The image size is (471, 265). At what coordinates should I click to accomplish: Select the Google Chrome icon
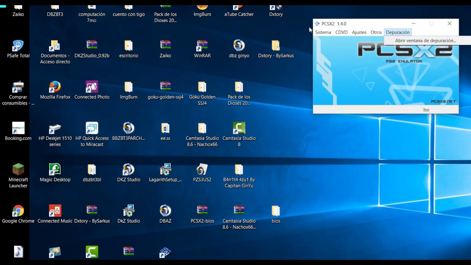(18, 214)
